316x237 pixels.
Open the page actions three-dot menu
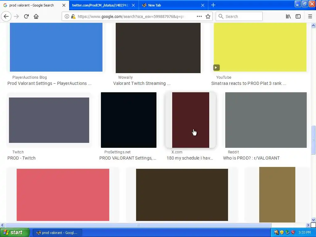199,17
